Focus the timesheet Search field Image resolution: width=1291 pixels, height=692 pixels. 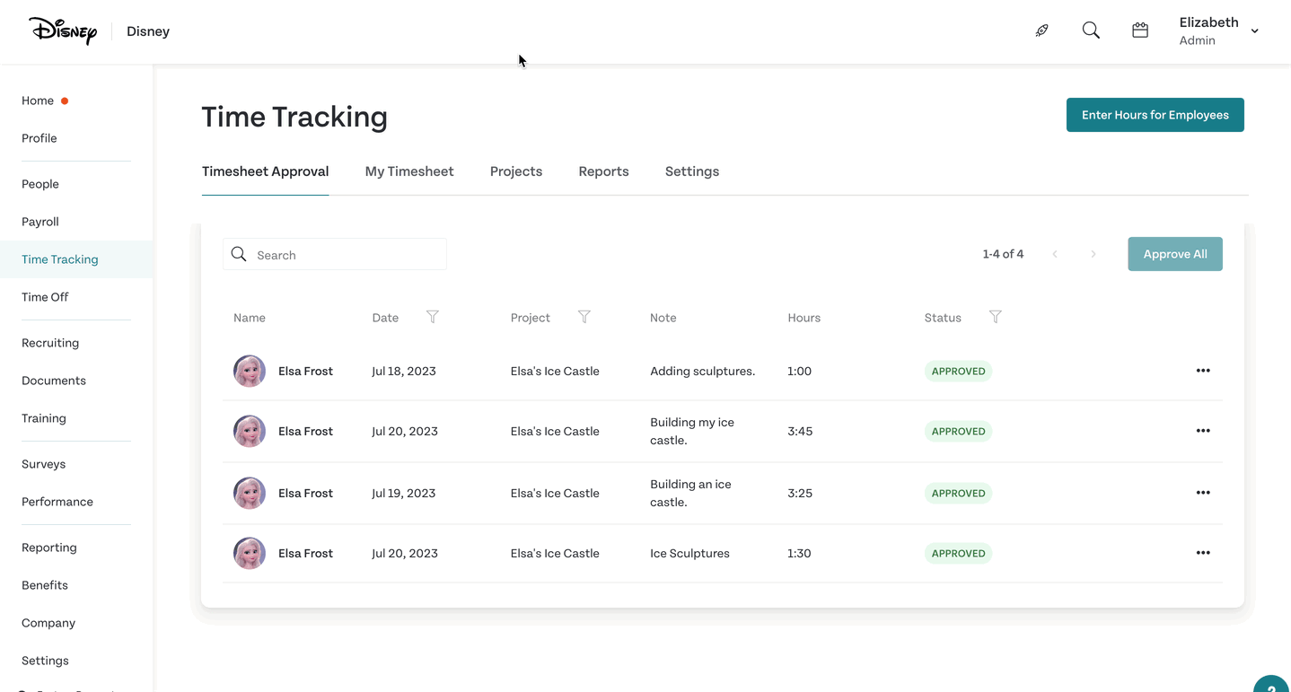click(x=335, y=255)
